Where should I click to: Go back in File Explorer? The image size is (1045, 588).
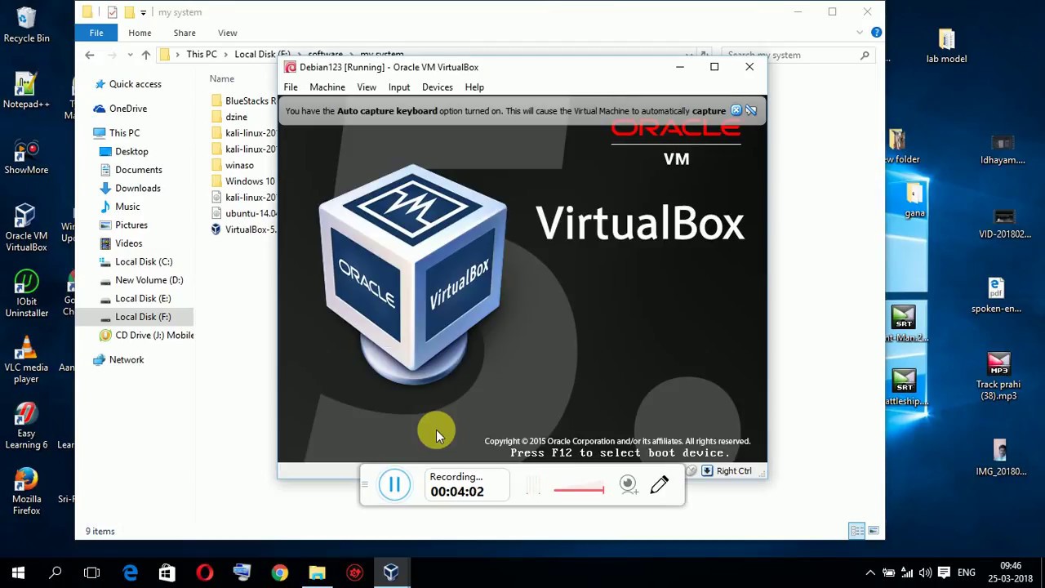(90, 55)
